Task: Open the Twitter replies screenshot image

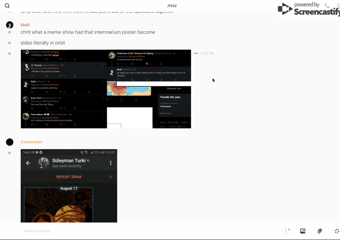Action: click(x=106, y=89)
